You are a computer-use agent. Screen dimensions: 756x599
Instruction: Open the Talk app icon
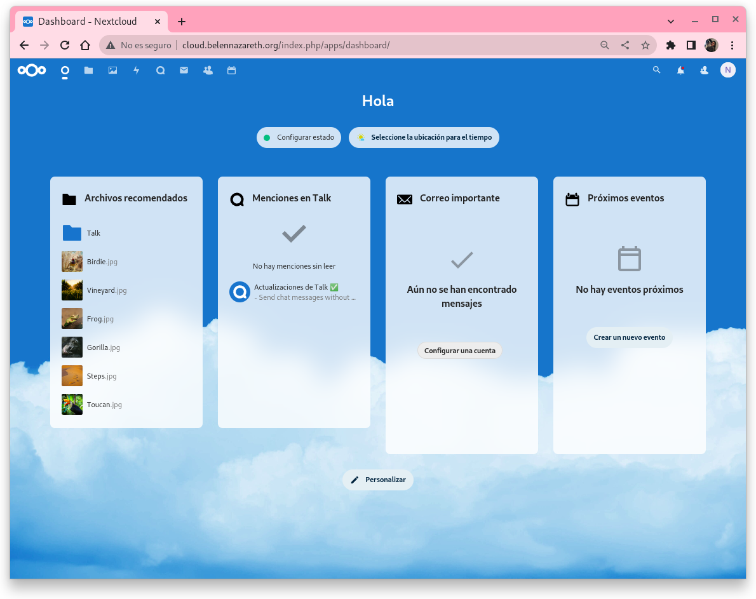[160, 71]
